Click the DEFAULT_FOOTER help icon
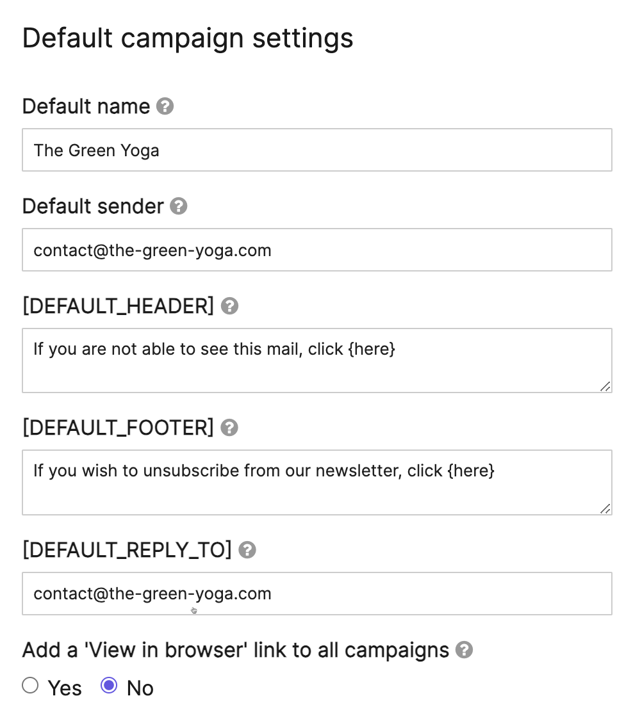 (229, 428)
